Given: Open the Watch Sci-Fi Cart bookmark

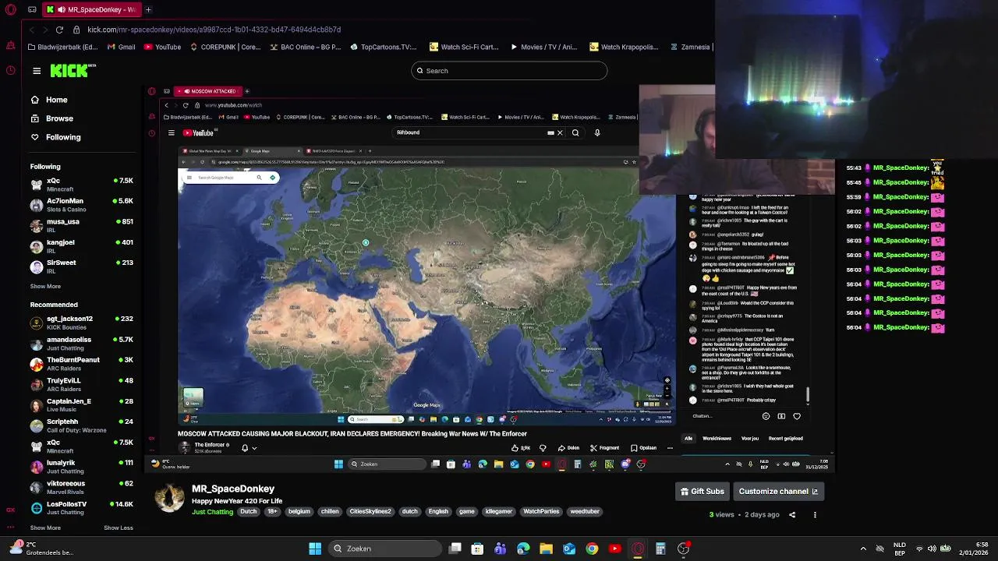Looking at the screenshot, I should [463, 47].
